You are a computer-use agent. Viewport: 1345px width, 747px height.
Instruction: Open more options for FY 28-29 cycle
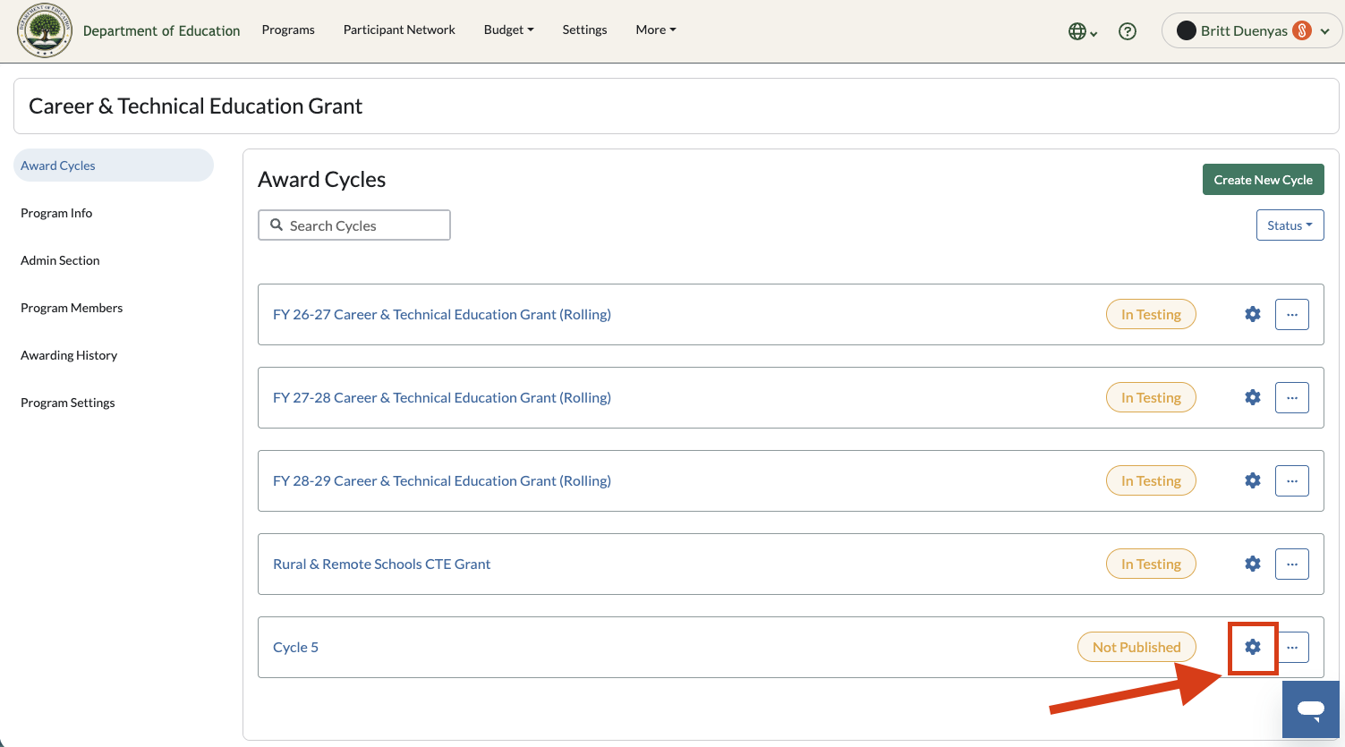click(1292, 480)
